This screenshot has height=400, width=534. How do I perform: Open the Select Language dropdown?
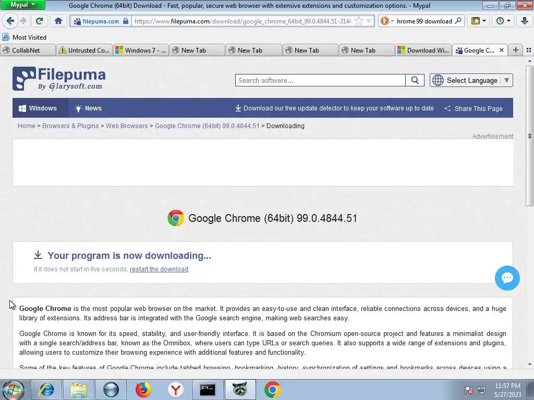(x=471, y=80)
